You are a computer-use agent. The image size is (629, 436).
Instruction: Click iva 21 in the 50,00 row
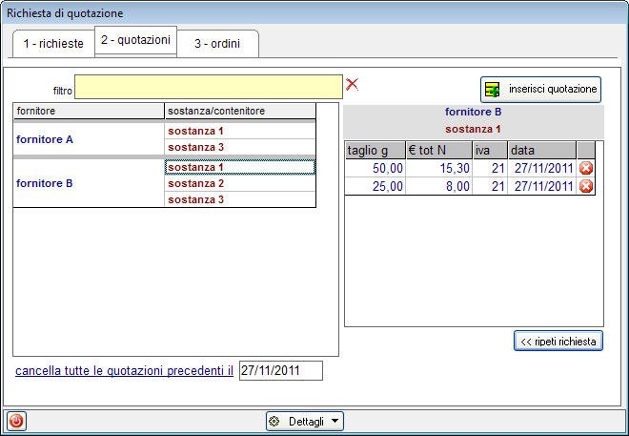(490, 168)
